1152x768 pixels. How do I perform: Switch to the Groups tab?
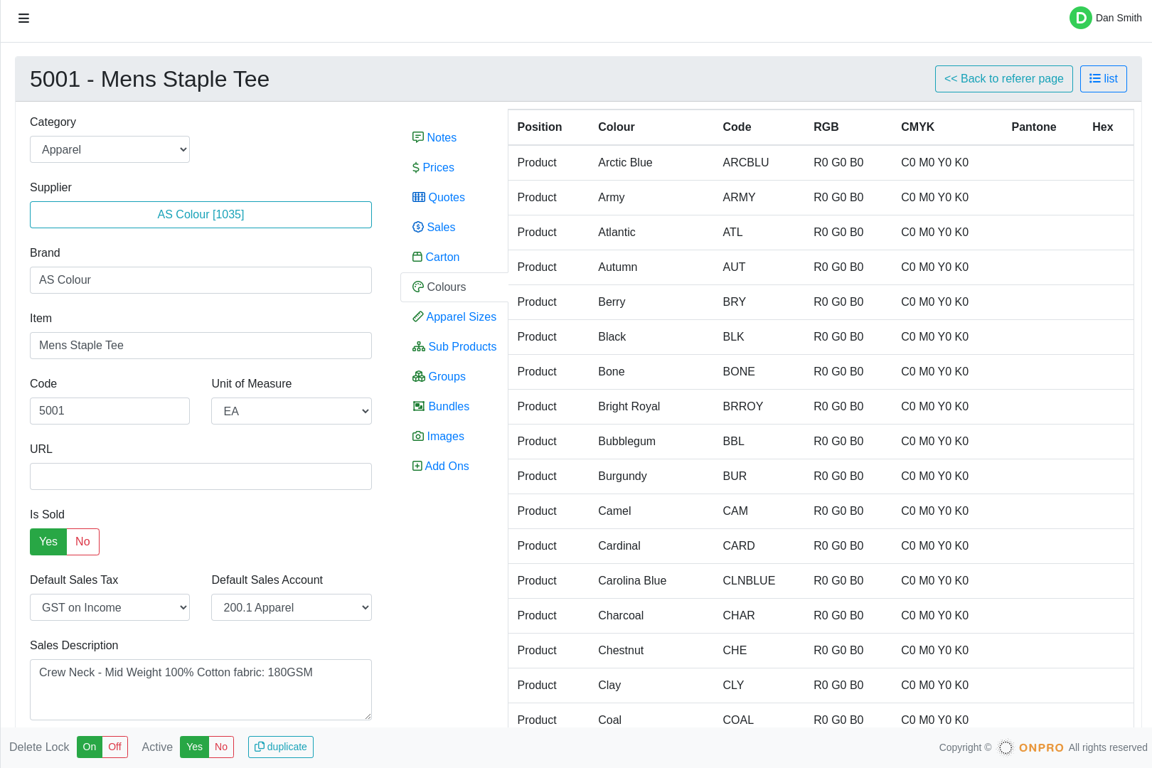(454, 376)
